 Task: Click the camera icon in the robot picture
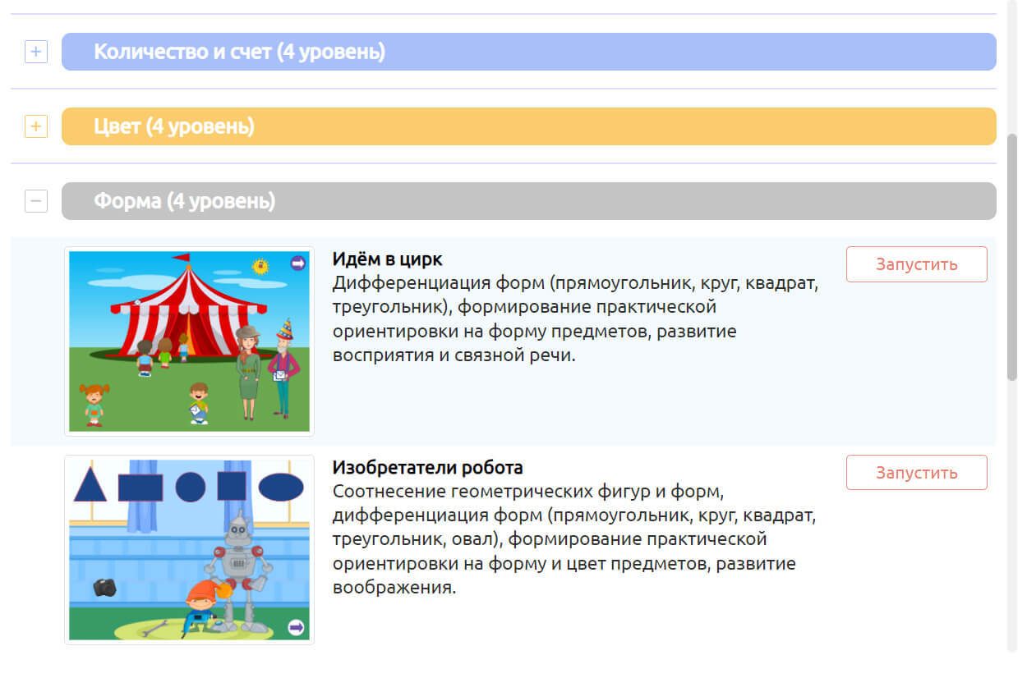click(x=104, y=587)
